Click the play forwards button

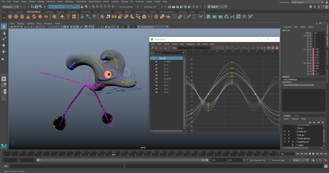314,154
